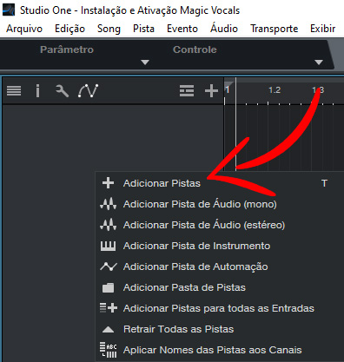Click the list-plus icon for todas as Entradas
The height and width of the screenshot is (362, 344).
[109, 308]
